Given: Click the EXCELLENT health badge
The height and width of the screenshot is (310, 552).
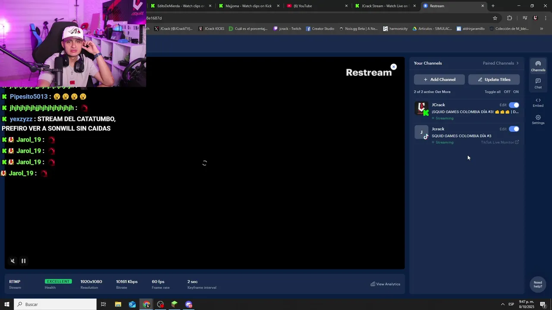Looking at the screenshot, I should pos(58,282).
